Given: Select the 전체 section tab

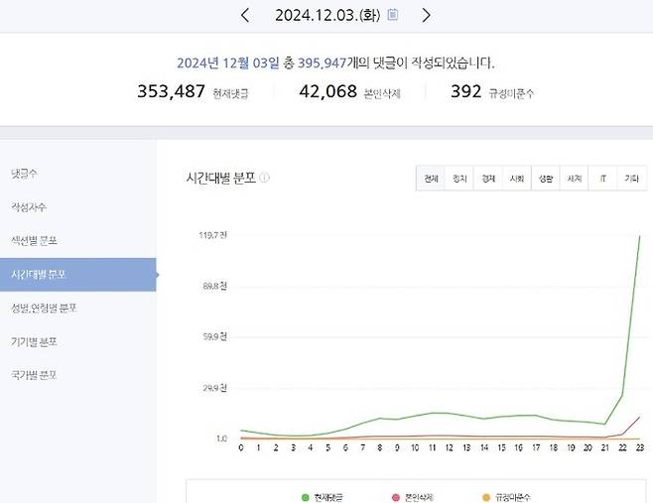Looking at the screenshot, I should tap(431, 179).
